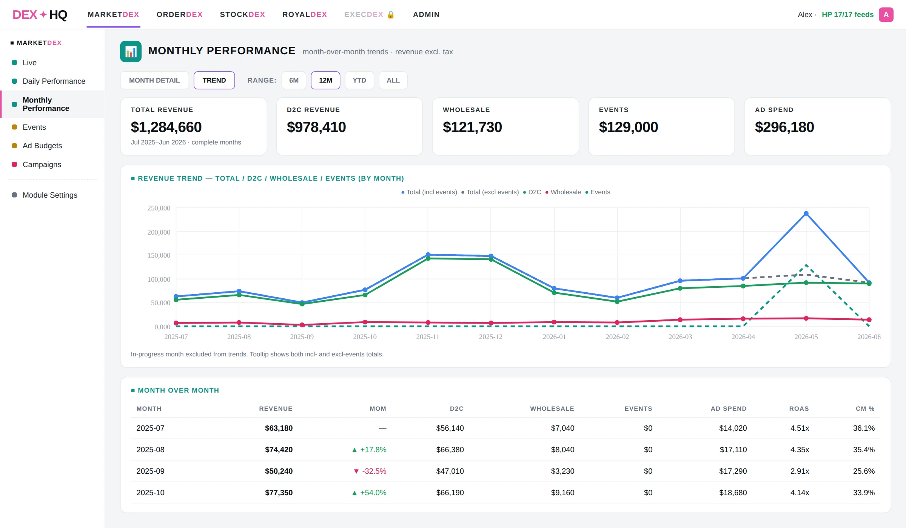
Task: Sort table by MOM column header
Action: click(x=378, y=409)
